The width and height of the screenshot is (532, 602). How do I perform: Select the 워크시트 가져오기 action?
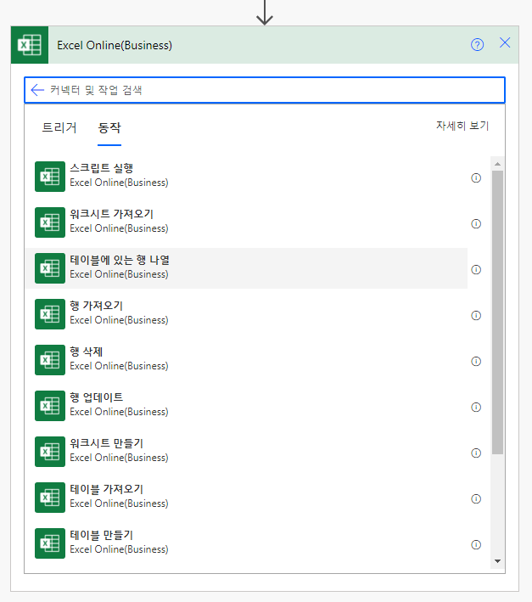point(246,222)
